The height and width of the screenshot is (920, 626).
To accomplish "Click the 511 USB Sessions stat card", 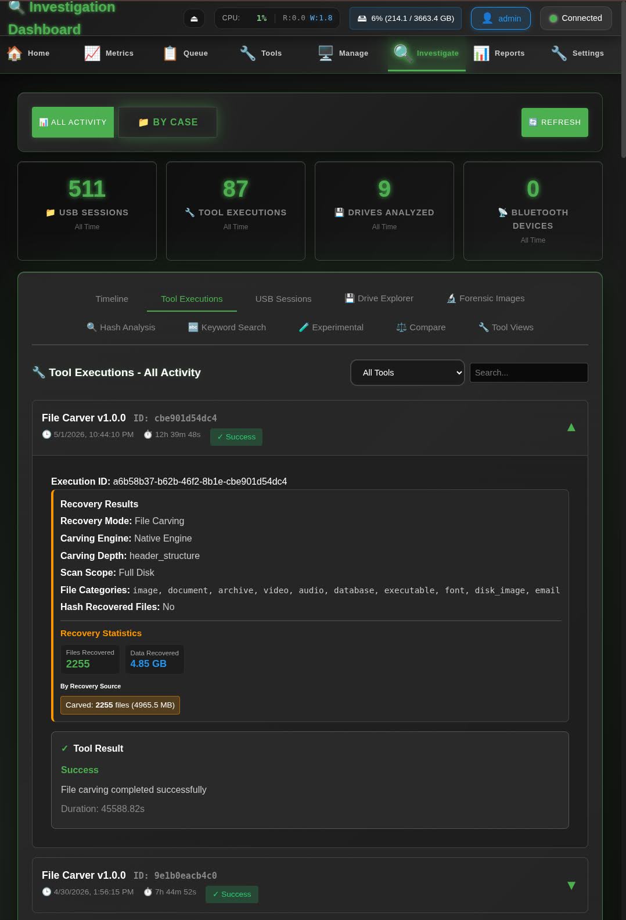I will (87, 211).
